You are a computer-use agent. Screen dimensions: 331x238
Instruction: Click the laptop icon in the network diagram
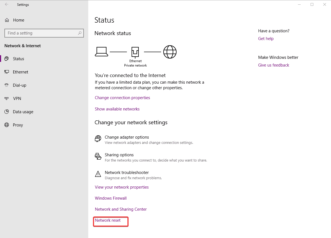coord(101,52)
